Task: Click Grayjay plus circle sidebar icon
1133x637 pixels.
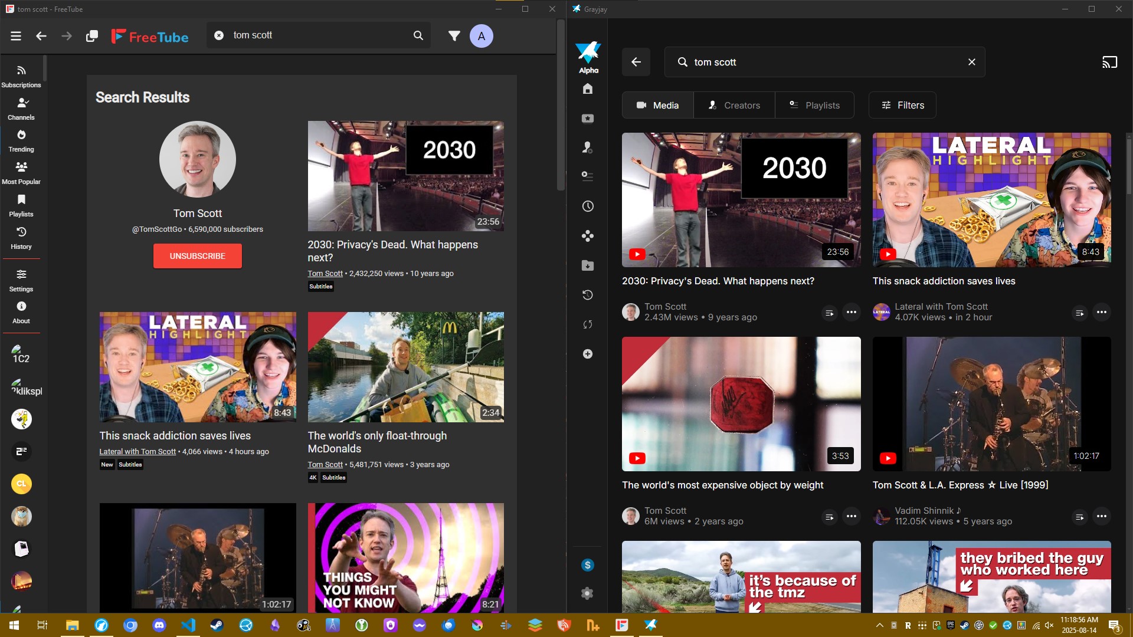Action: pos(588,354)
